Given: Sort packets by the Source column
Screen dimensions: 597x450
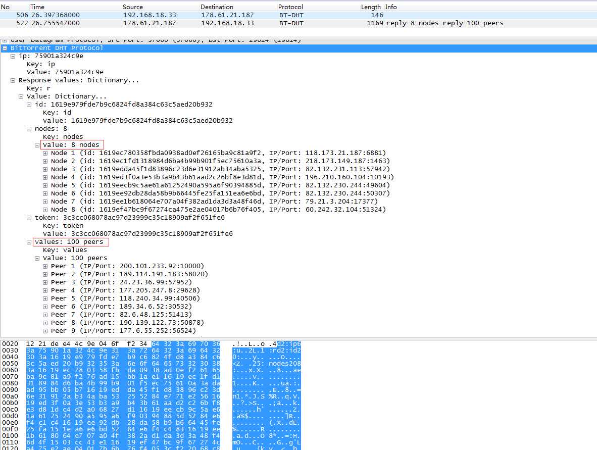Looking at the screenshot, I should tap(133, 7).
